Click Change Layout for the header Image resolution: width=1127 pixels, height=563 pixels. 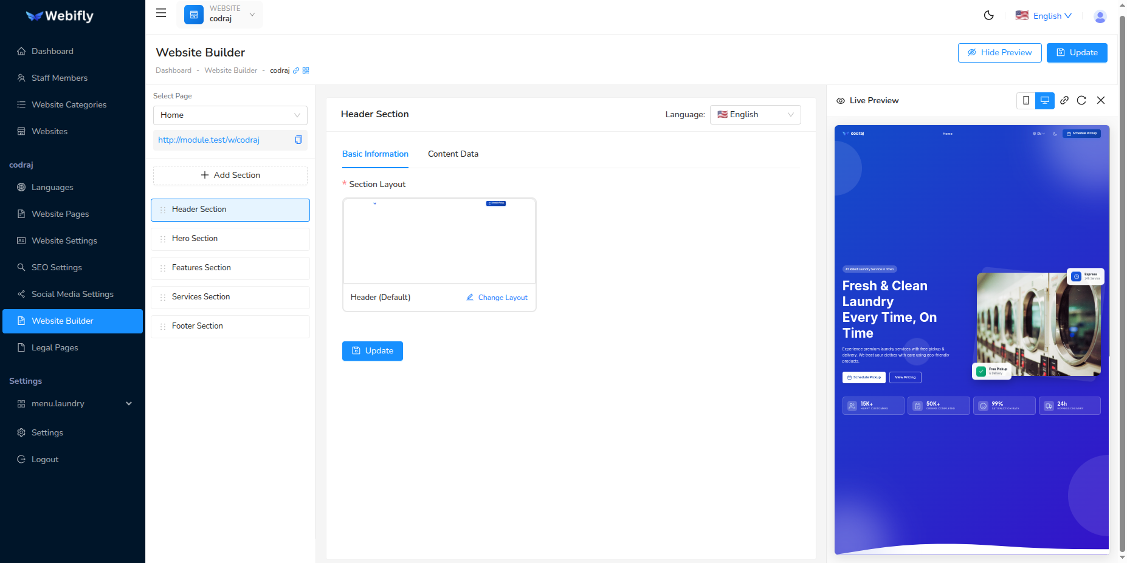click(x=496, y=297)
